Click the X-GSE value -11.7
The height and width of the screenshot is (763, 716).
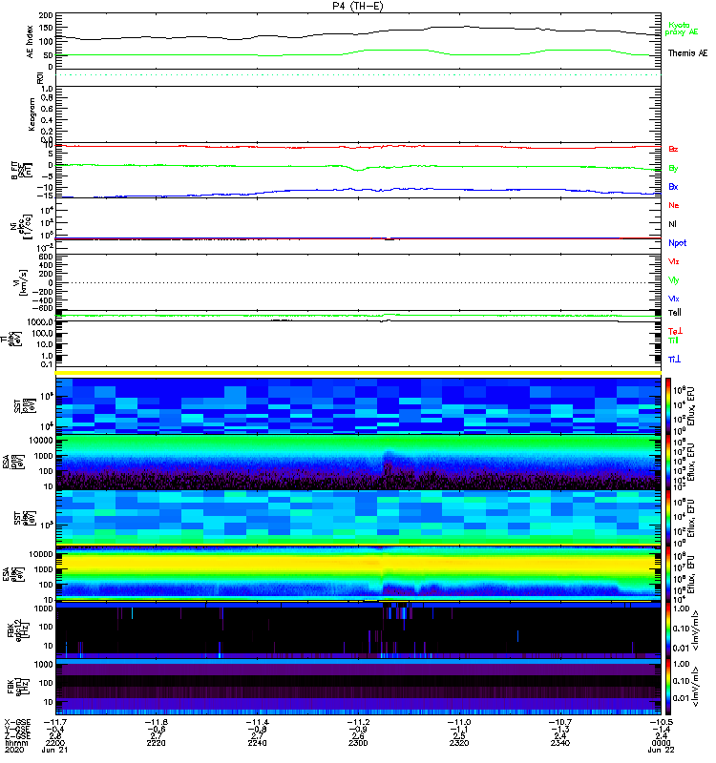(x=54, y=722)
